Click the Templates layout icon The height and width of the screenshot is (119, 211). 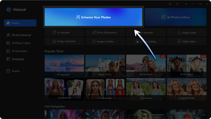8,59
